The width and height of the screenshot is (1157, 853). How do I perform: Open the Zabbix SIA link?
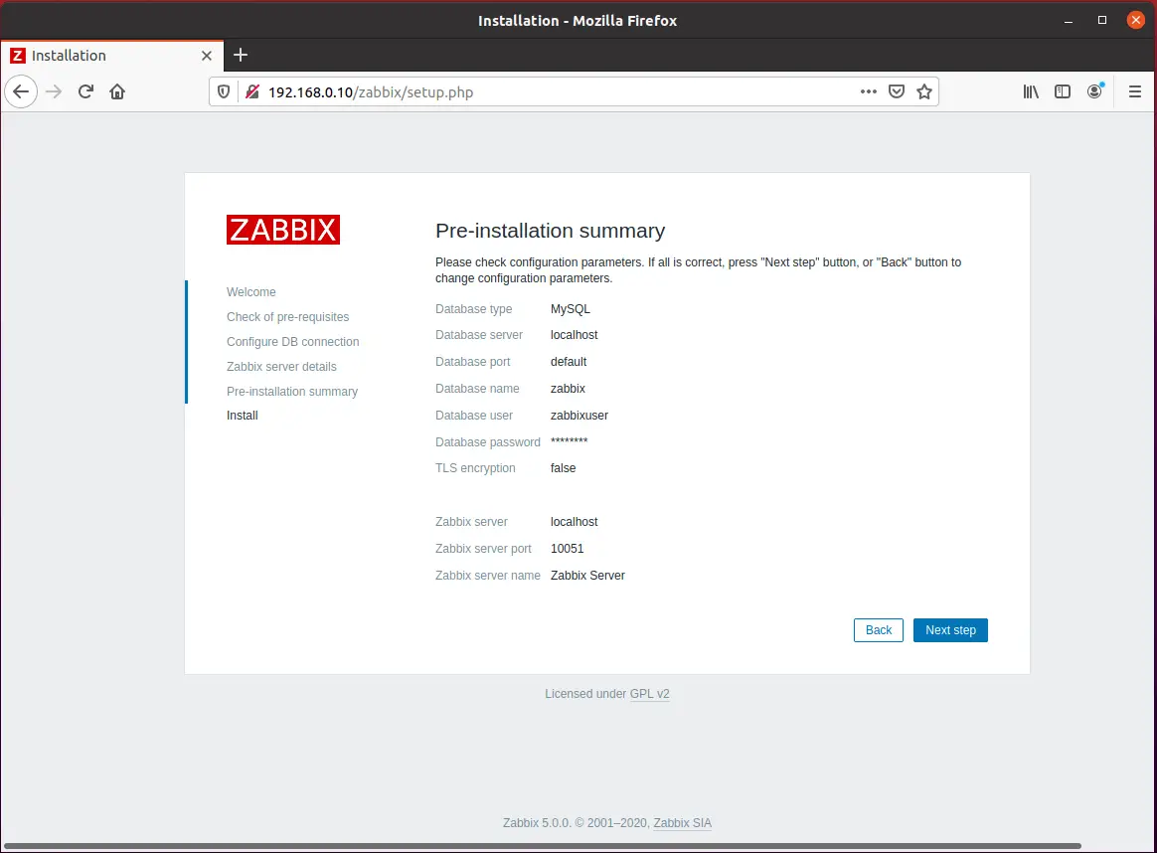[683, 823]
